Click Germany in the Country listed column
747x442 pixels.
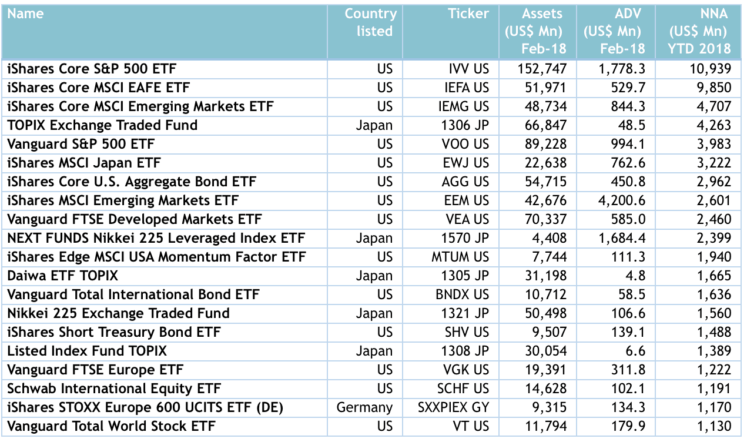(x=364, y=407)
